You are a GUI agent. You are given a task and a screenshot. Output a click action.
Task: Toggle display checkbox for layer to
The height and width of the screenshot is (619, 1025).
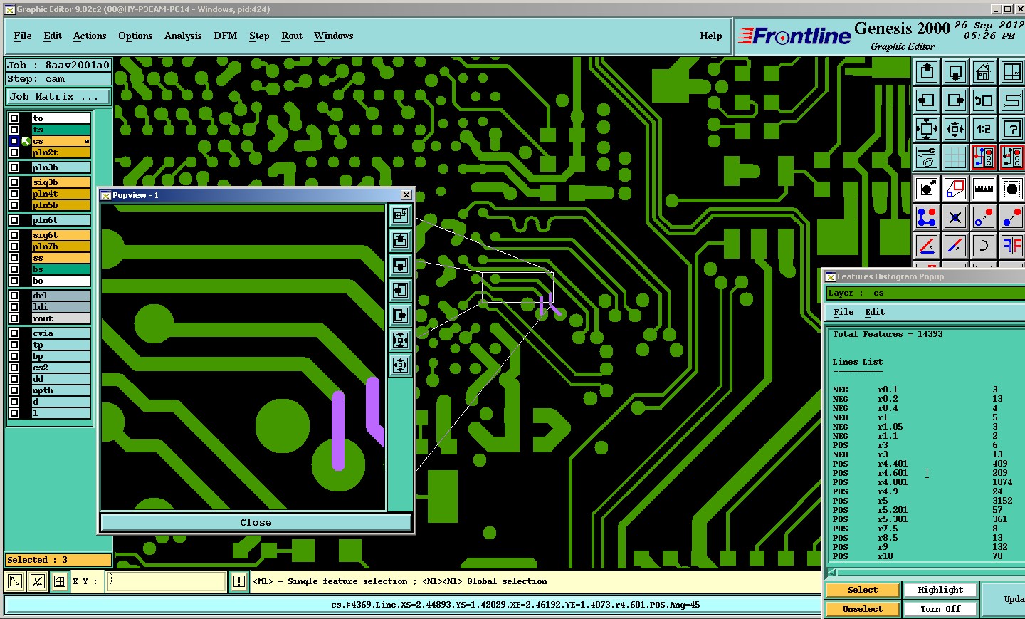tap(14, 118)
